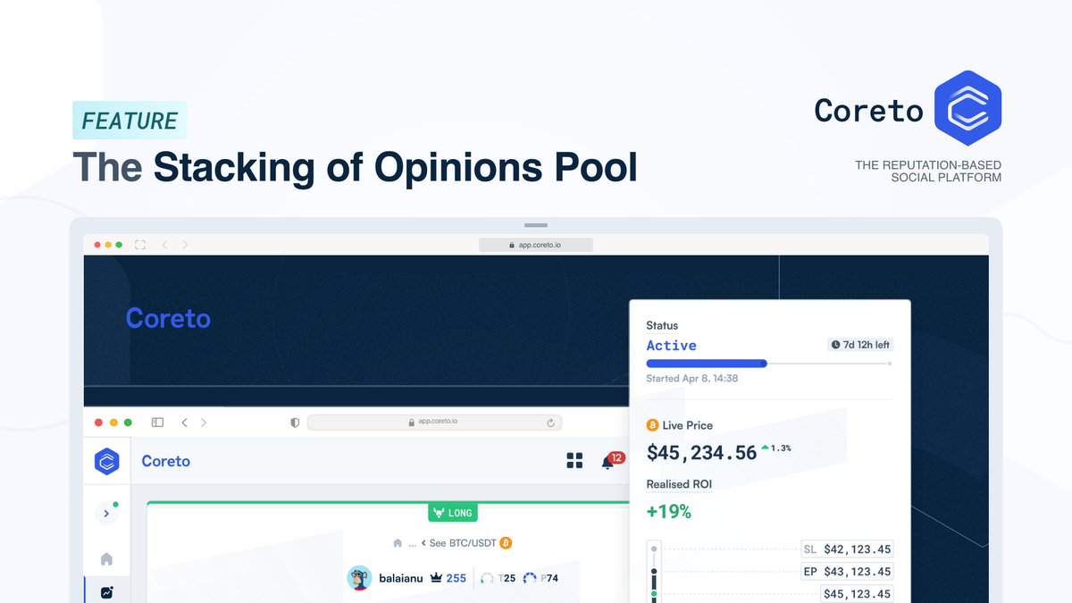Click the back browser window address bar

coord(536,245)
